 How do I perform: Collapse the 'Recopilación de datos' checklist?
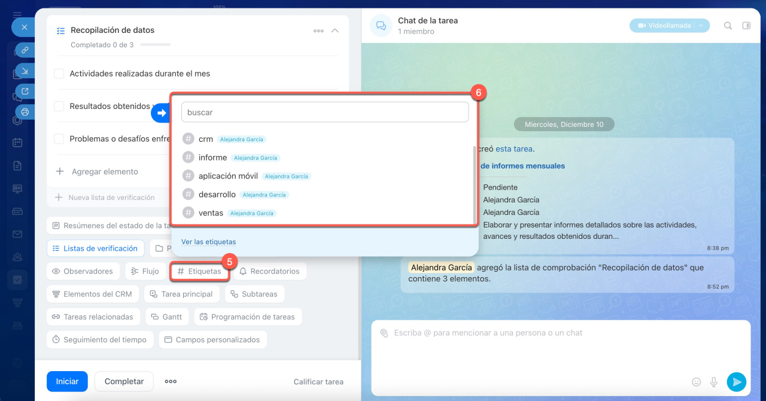click(x=335, y=31)
